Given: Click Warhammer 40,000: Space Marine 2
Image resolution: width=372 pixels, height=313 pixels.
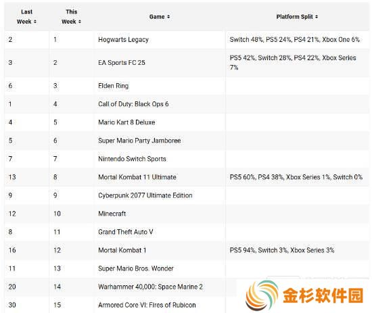Looking at the screenshot, I should click(150, 287).
